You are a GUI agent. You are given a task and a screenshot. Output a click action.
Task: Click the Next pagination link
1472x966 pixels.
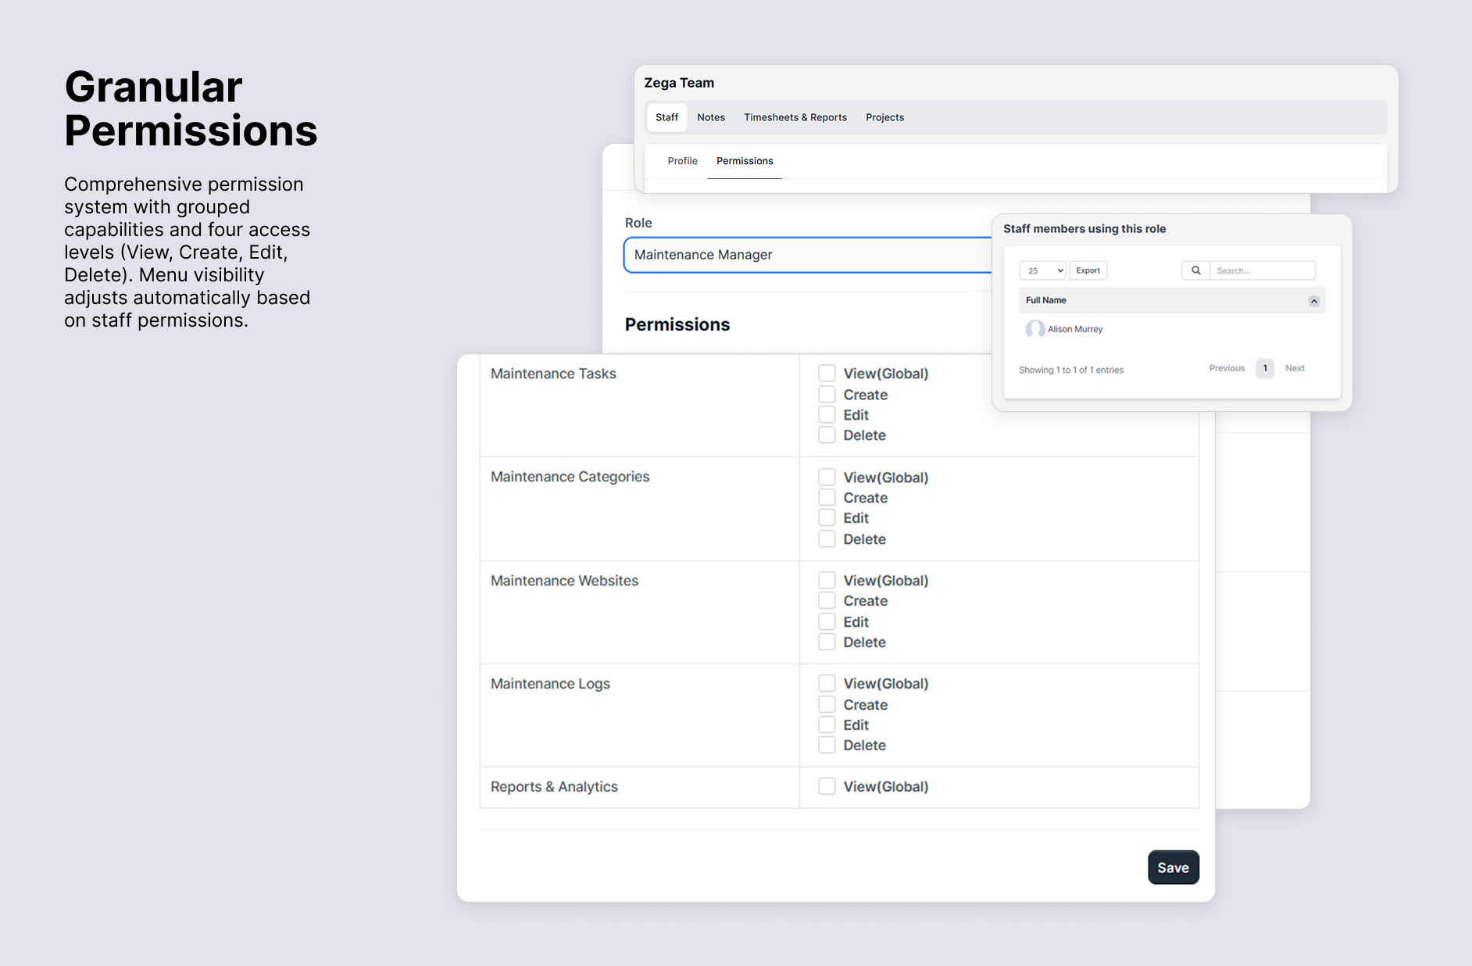point(1294,368)
